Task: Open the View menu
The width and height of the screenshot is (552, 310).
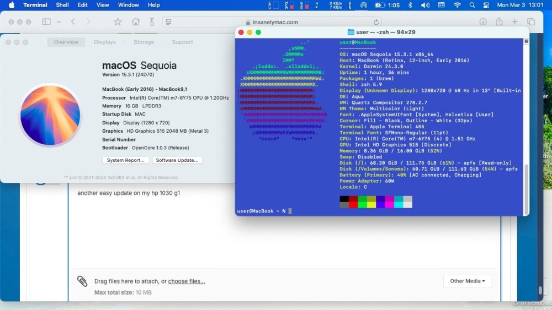Action: pyautogui.click(x=103, y=5)
